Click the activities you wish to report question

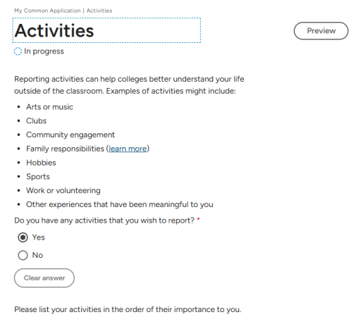tap(104, 220)
